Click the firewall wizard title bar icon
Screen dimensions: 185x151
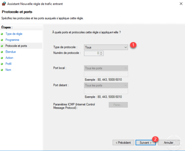(x=4, y=4)
